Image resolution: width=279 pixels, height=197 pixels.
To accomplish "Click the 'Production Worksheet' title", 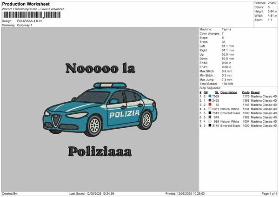I will (x=26, y=4).
